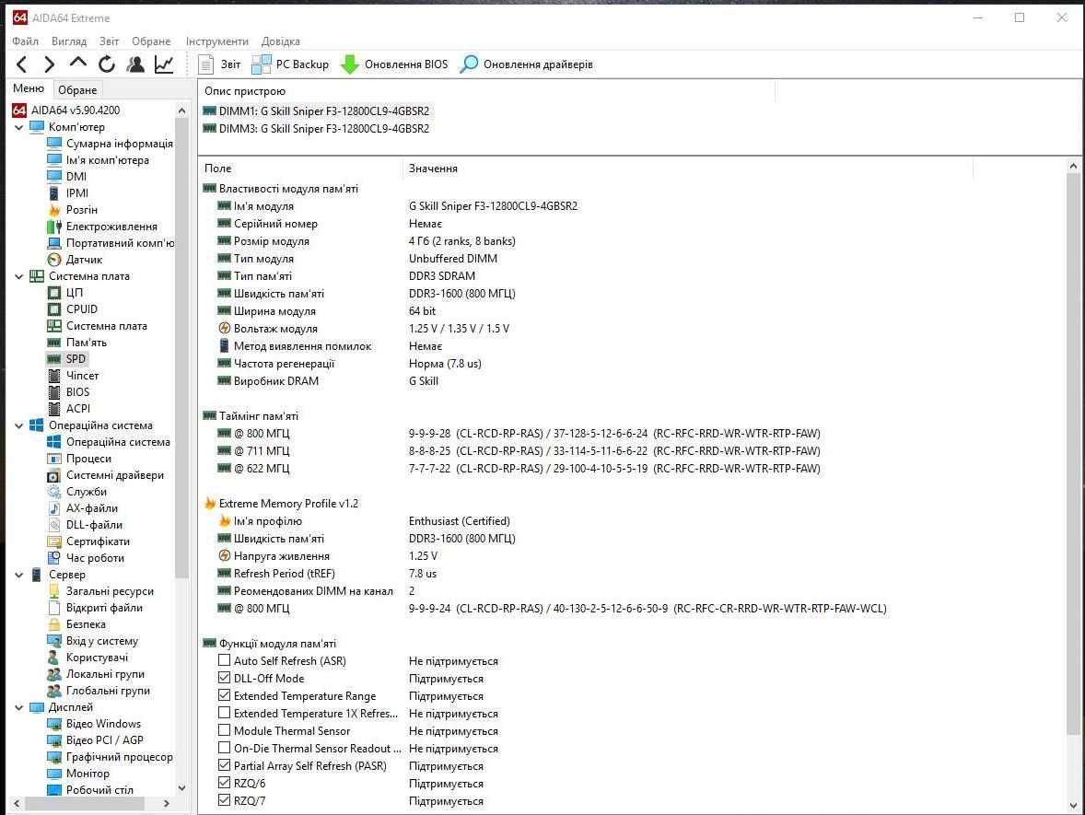Switch to the 'Обране' sidebar tab
Image resolution: width=1085 pixels, height=815 pixels.
(x=77, y=90)
